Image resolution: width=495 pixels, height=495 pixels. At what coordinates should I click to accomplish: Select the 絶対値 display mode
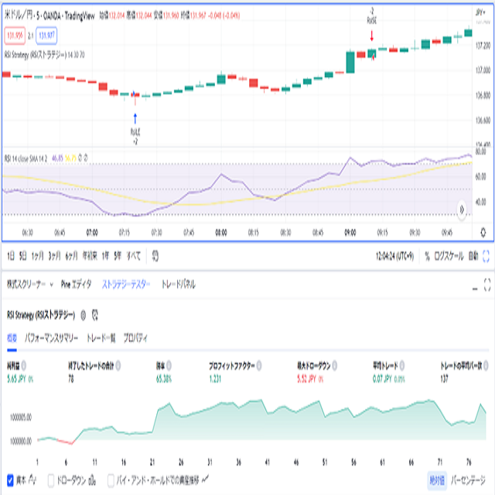(437, 480)
